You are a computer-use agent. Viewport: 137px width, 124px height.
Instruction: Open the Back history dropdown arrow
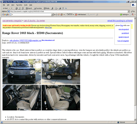pos(9,8)
